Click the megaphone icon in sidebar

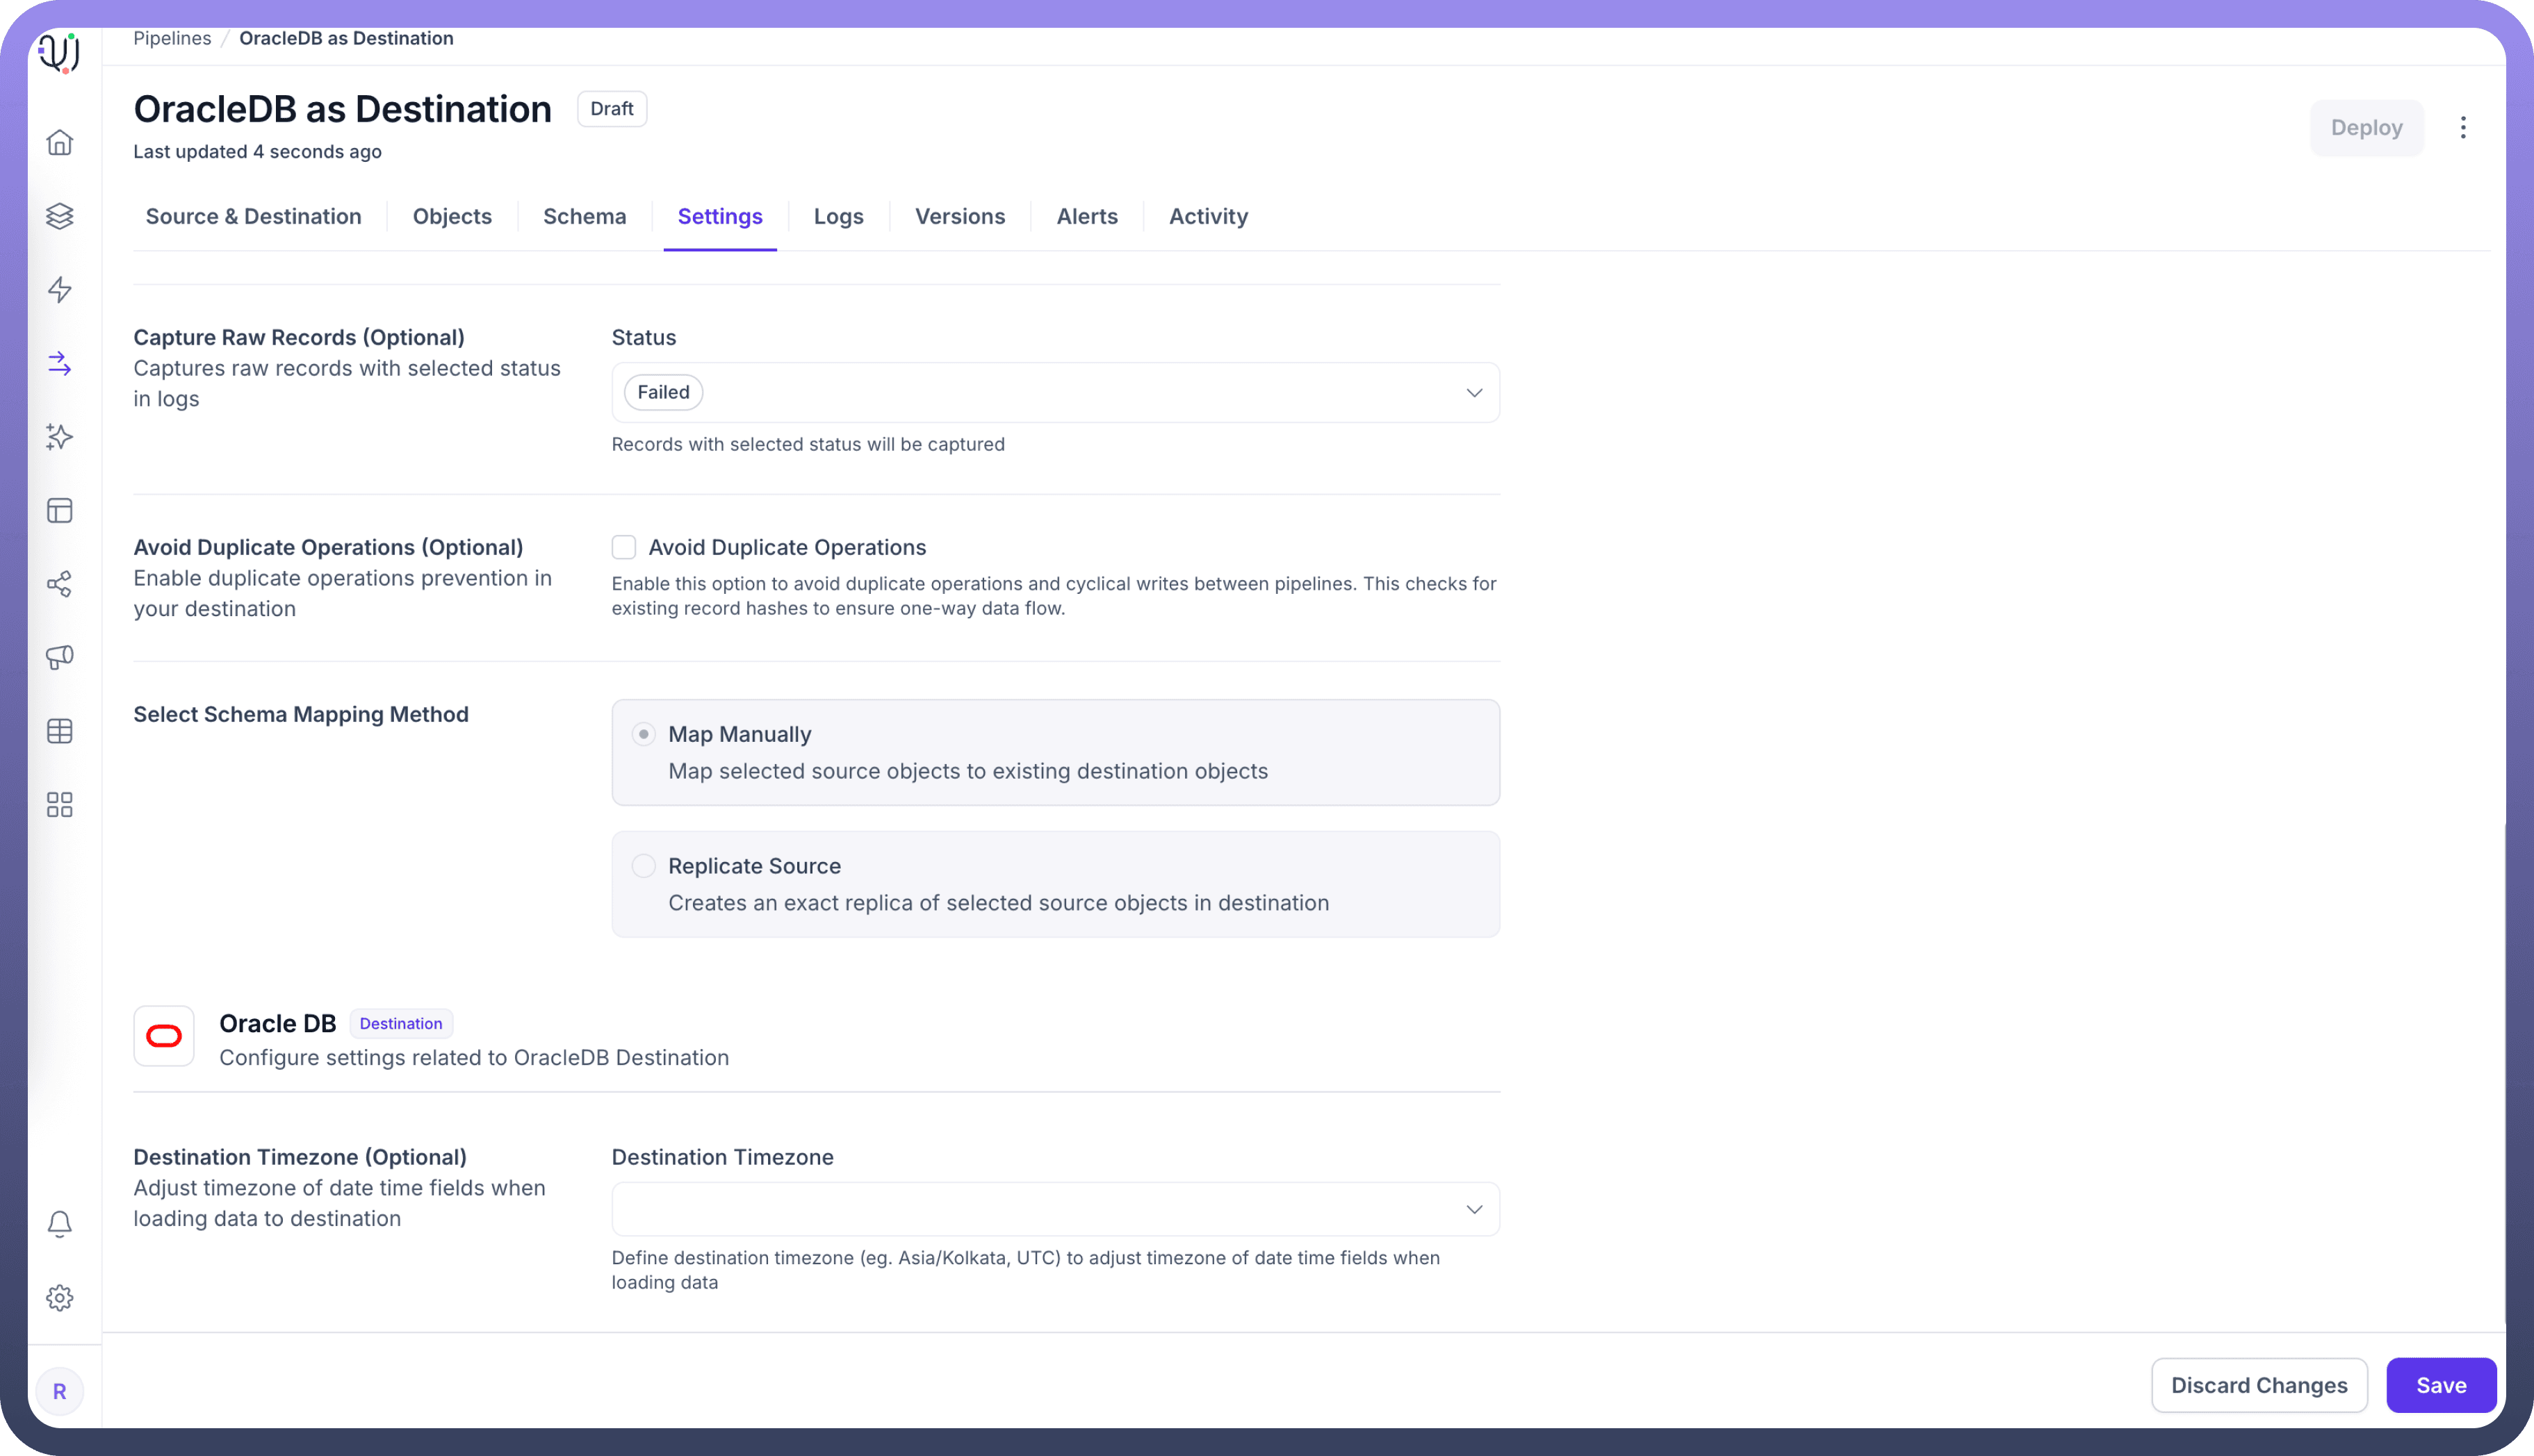pyautogui.click(x=60, y=657)
